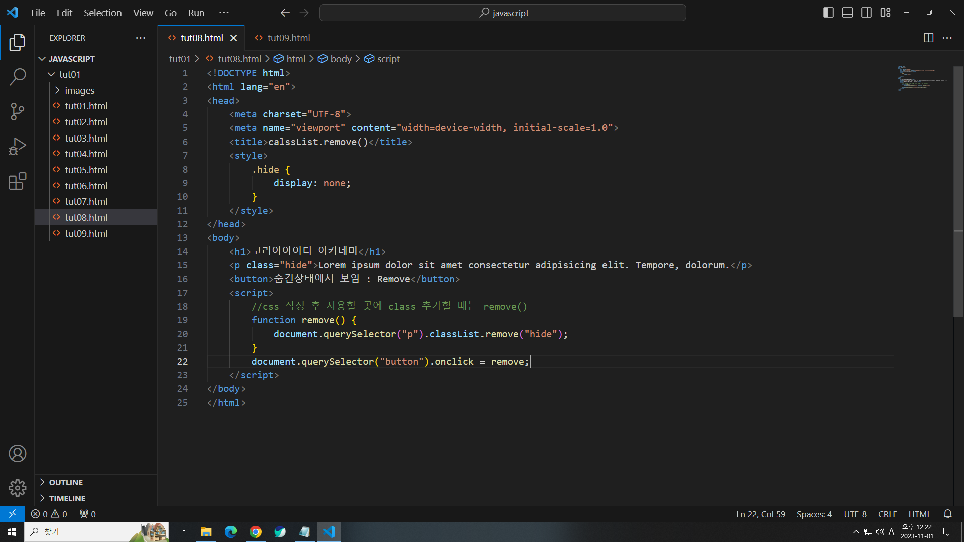The width and height of the screenshot is (964, 542).
Task: Expand the OUTLINE section
Action: pos(66,482)
